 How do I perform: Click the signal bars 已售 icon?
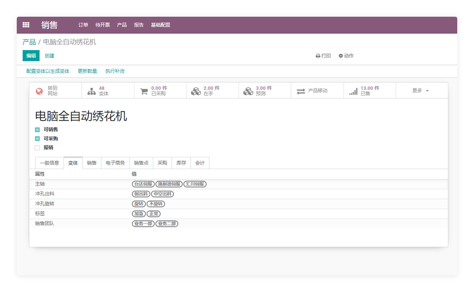(353, 91)
